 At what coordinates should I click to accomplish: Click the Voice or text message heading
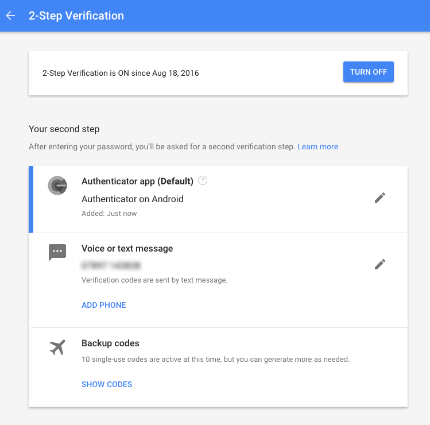point(127,249)
